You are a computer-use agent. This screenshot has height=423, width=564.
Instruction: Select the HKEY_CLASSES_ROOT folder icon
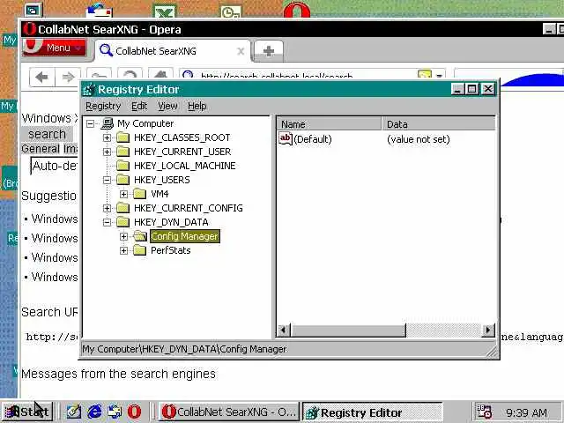(x=122, y=137)
